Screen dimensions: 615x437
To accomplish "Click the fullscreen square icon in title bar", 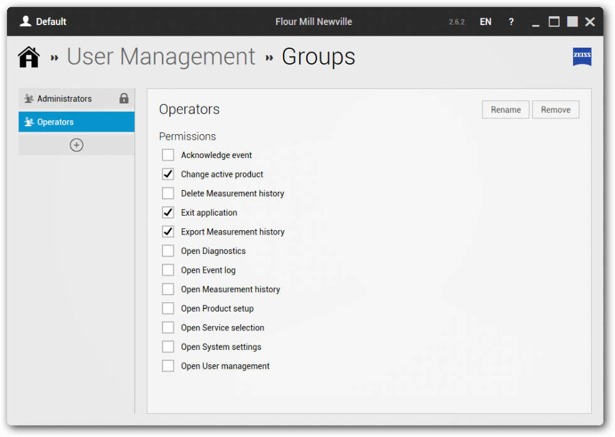I will pyautogui.click(x=572, y=21).
